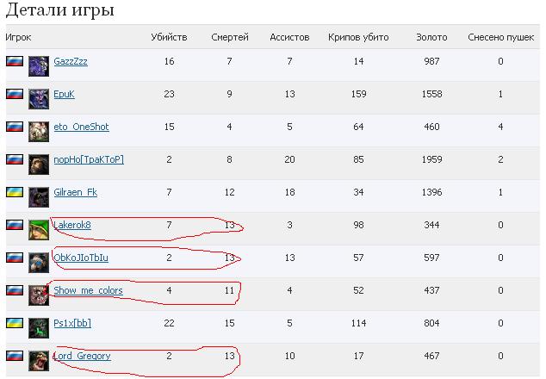Viewport: 546px width, 379px height.
Task: Click the Игрок column header
Action: [18, 37]
